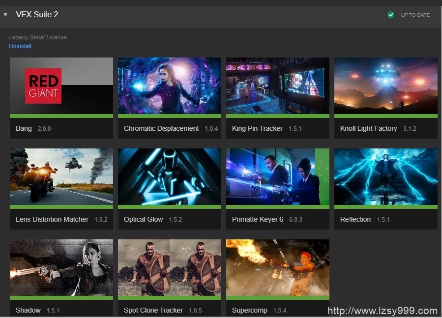
Task: Click the Lens Distortion Matcher motorcycle thumbnail
Action: pyautogui.click(x=61, y=177)
